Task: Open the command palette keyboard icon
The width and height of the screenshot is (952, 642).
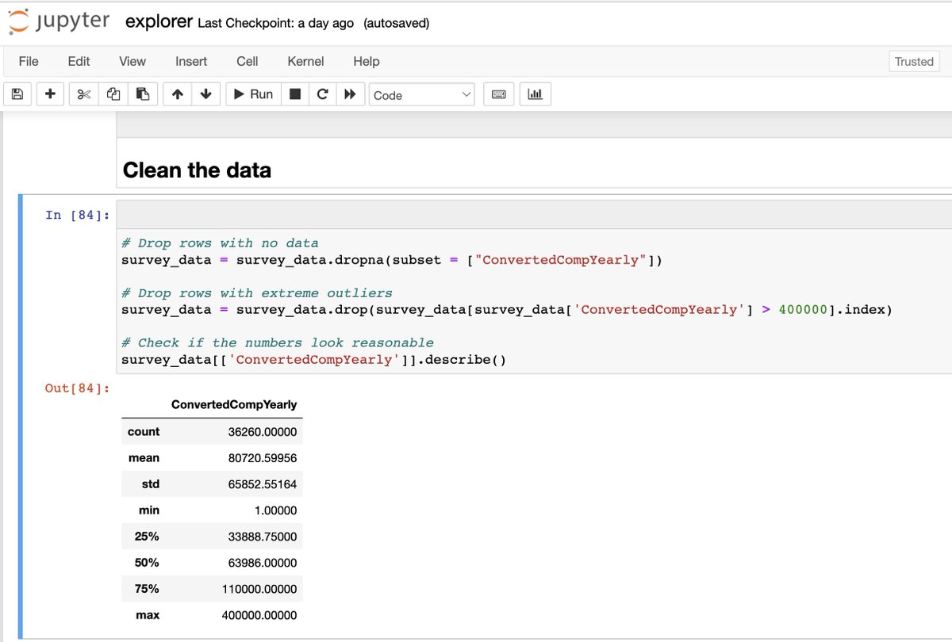Action: pyautogui.click(x=499, y=94)
